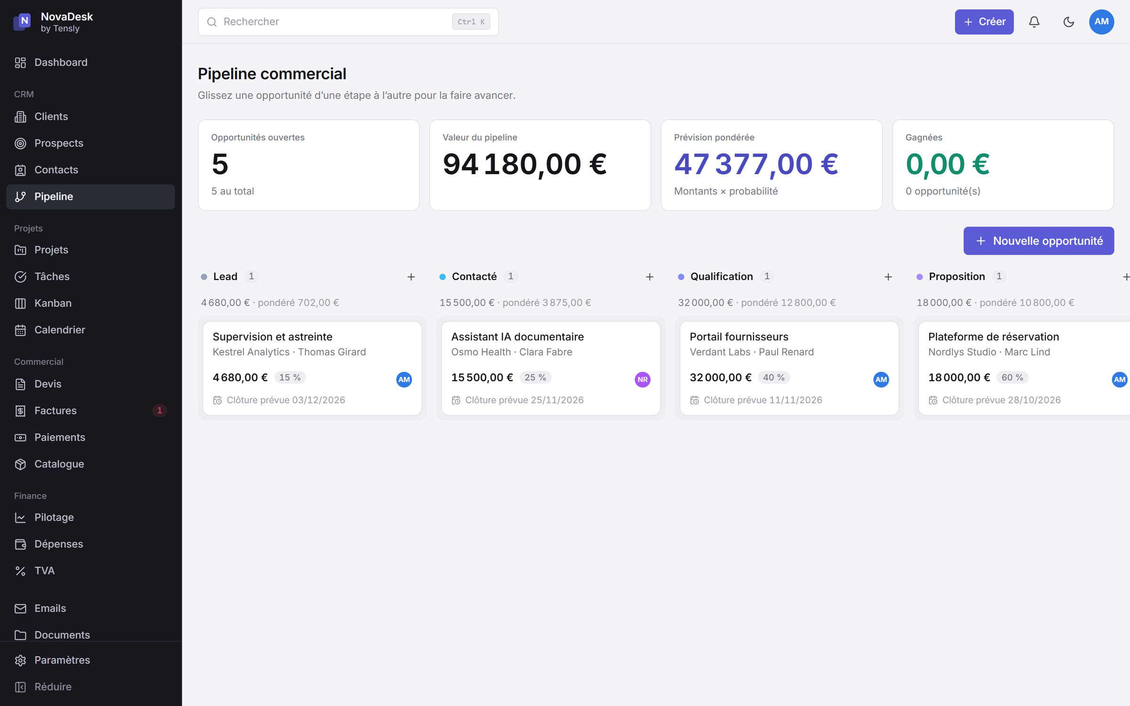Open the Prospects section
This screenshot has width=1130, height=706.
point(90,143)
